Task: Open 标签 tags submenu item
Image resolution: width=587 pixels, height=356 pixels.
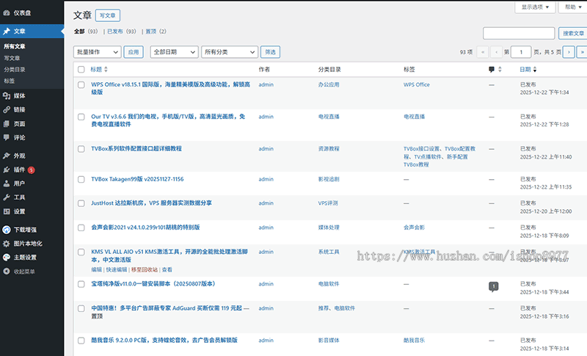Action: 10,81
